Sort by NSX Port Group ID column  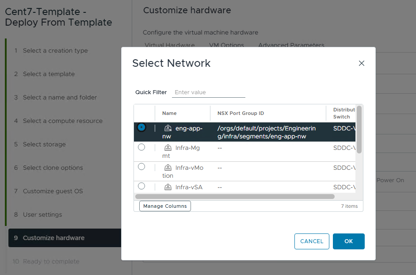(240, 113)
